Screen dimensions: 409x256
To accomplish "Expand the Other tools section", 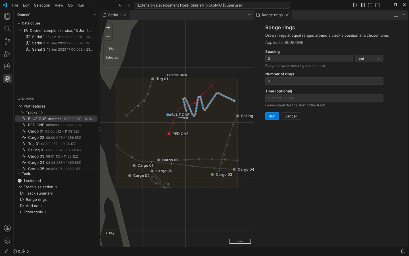I will [33, 212].
